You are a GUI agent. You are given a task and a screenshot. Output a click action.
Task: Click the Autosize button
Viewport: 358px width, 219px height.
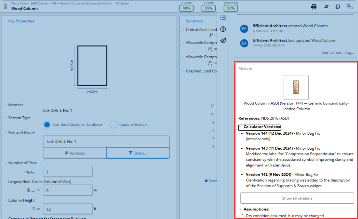75,153
